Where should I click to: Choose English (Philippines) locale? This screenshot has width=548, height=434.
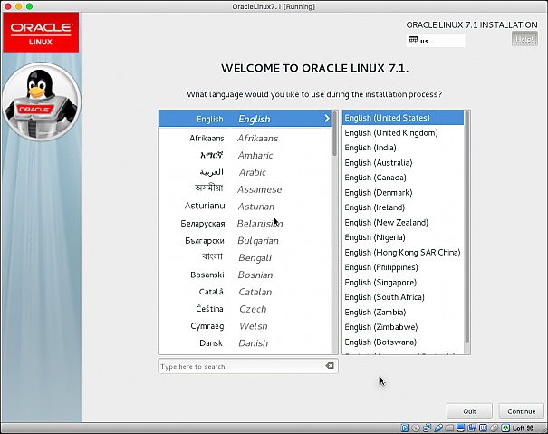tap(403, 267)
